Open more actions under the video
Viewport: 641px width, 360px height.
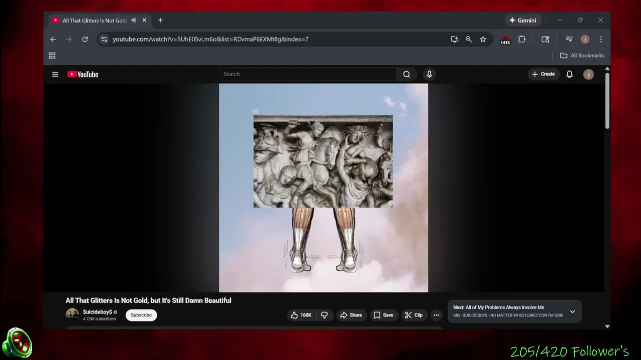click(437, 315)
